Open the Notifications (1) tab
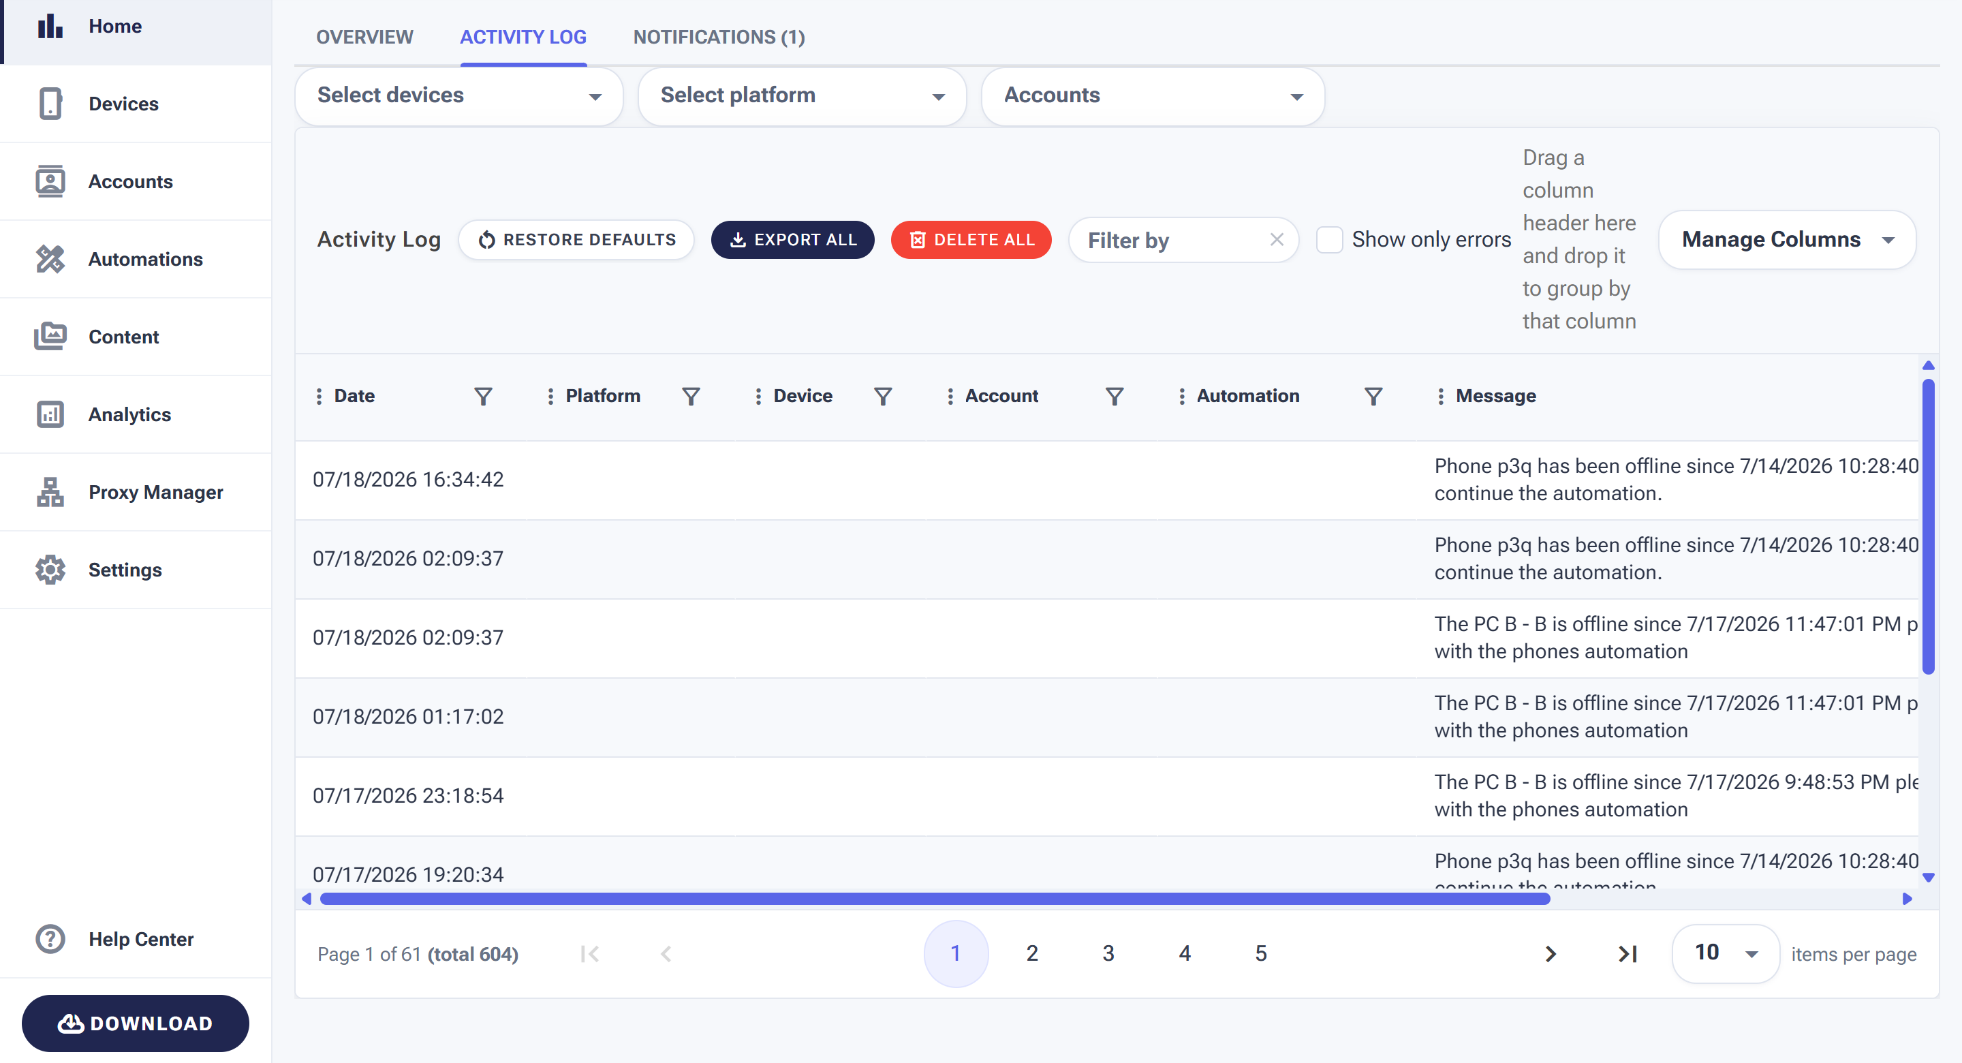The image size is (1962, 1063). pos(719,37)
